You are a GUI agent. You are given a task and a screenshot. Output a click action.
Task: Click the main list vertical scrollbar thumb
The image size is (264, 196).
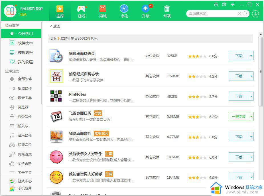[261, 72]
